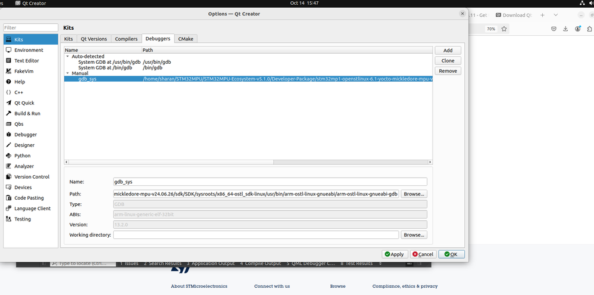Switch to the Kits tab

tap(68, 39)
